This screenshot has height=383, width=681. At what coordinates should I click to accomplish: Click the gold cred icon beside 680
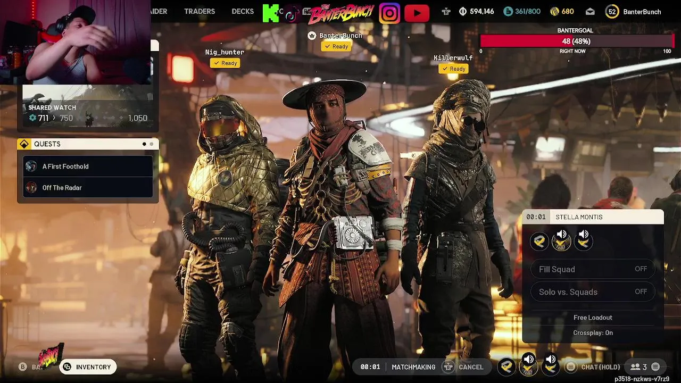554,11
